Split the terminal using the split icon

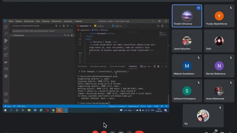pyautogui.click(x=155, y=66)
